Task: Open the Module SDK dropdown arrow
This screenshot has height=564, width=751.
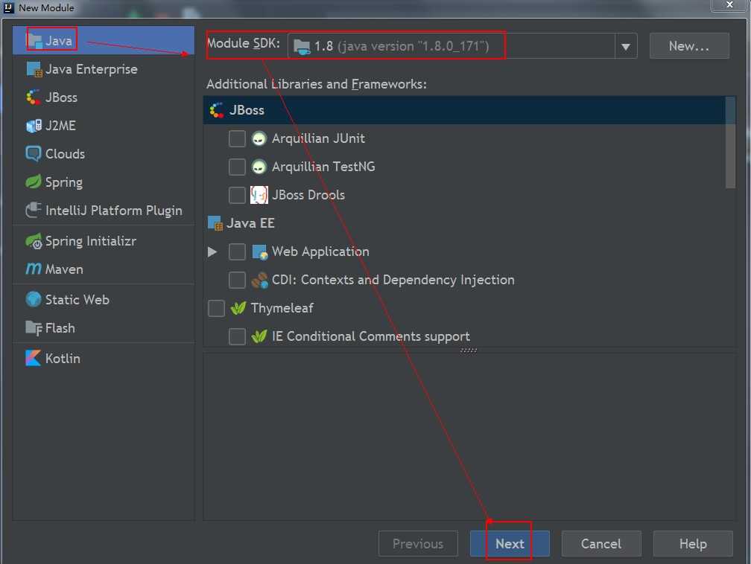Action: coord(626,46)
